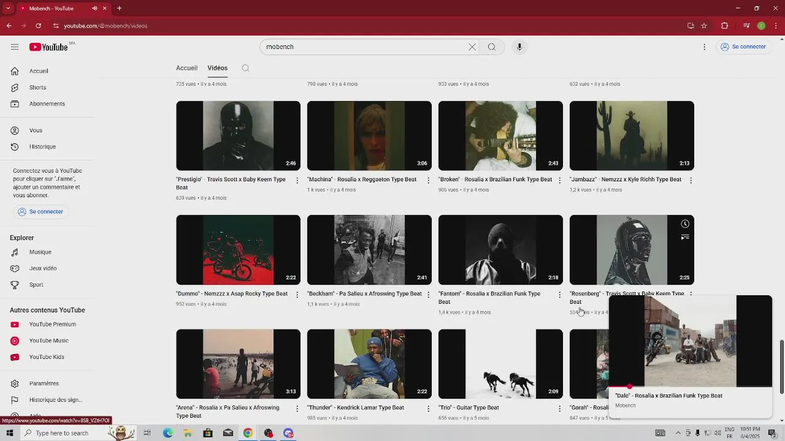Open options menu for "Arena" video
The width and height of the screenshot is (785, 441).
(297, 409)
